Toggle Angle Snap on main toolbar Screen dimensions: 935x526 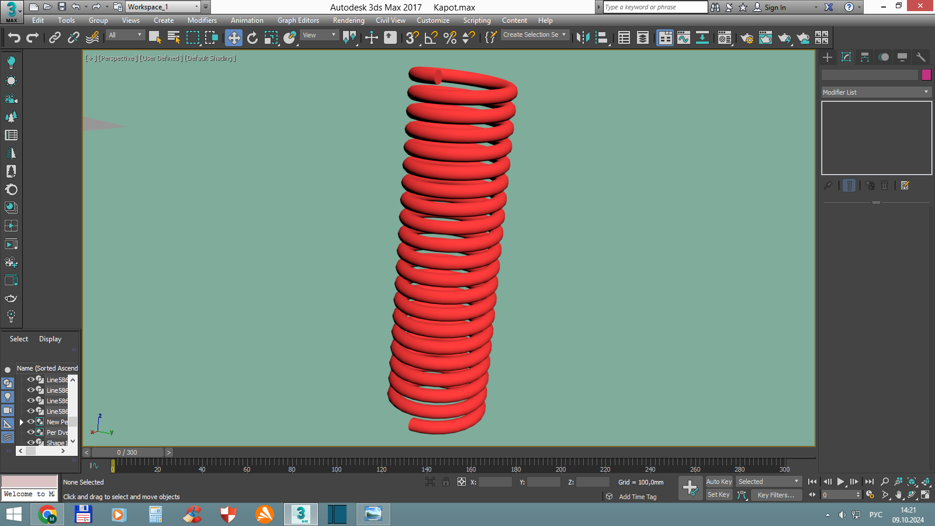431,38
